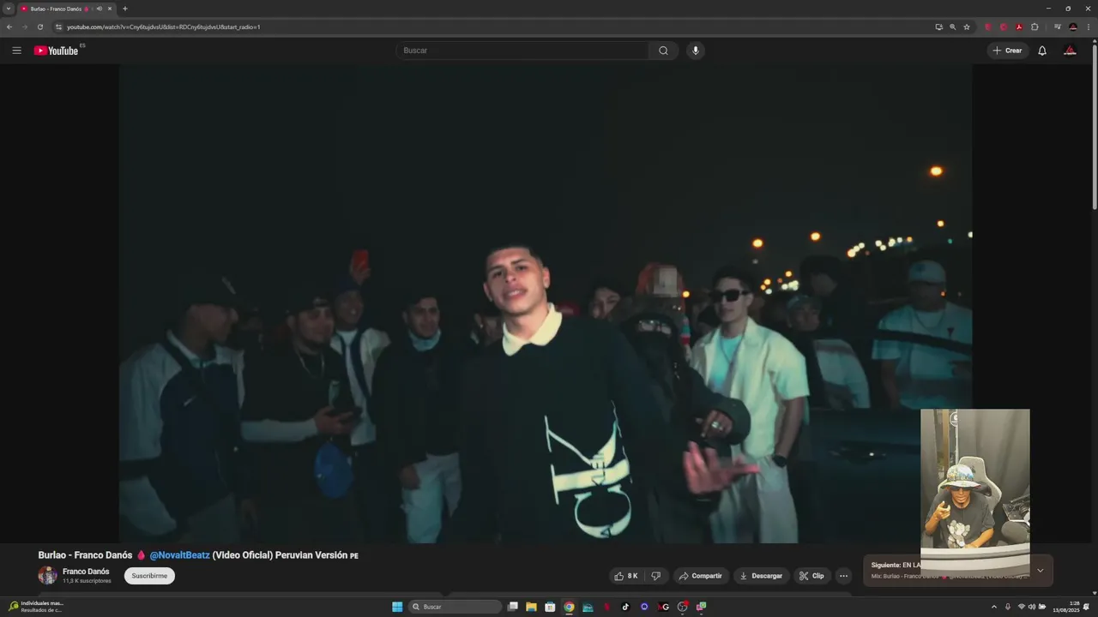
Task: Expand the Siguiente playlist panel chevron
Action: pyautogui.click(x=1041, y=571)
